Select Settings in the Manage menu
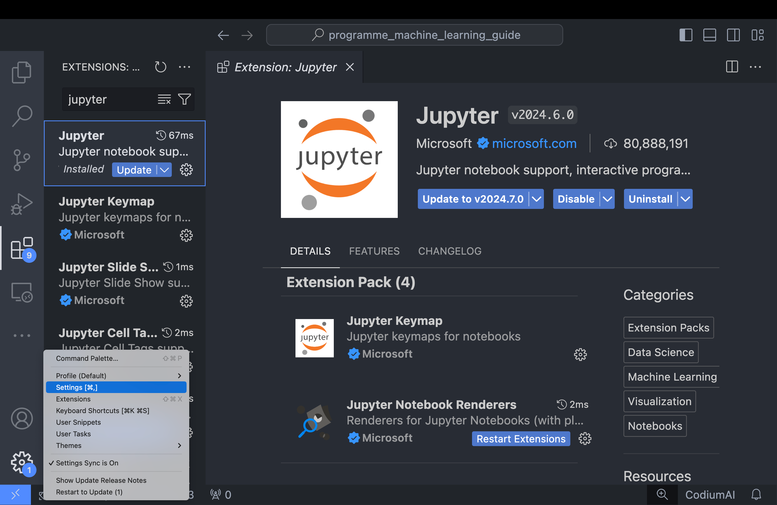777x505 pixels. (x=116, y=387)
